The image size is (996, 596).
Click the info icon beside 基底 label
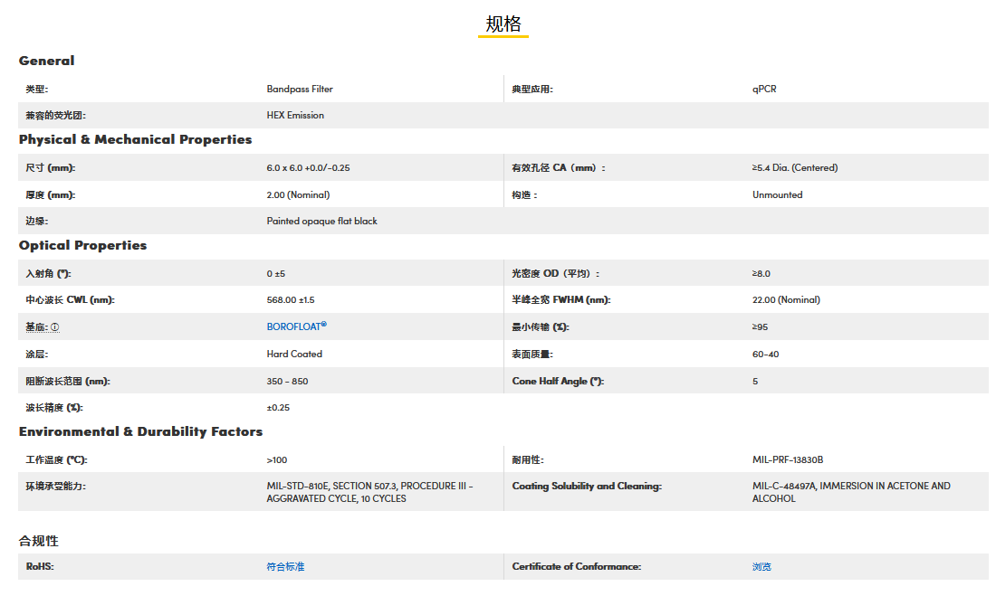point(55,327)
